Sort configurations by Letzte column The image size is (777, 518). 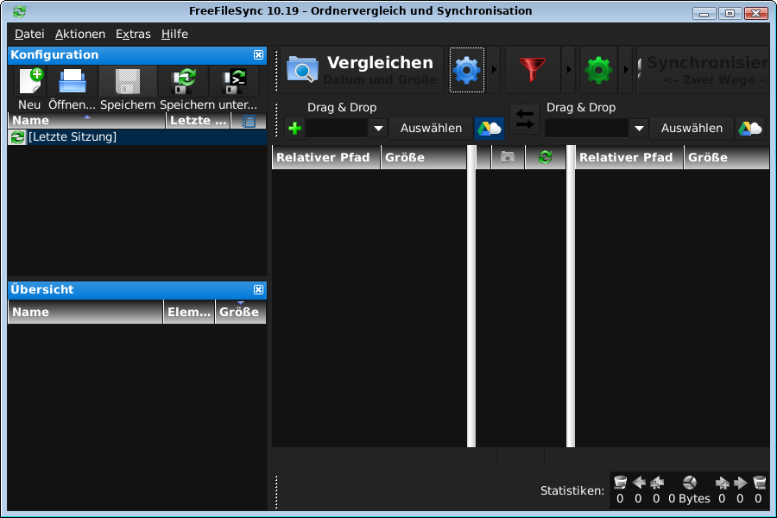pos(198,121)
